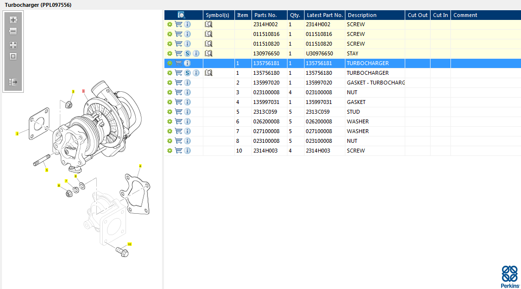
Task: Add GASKET - TURBOCHARGER 135997020 to cart
Action: coord(179,83)
